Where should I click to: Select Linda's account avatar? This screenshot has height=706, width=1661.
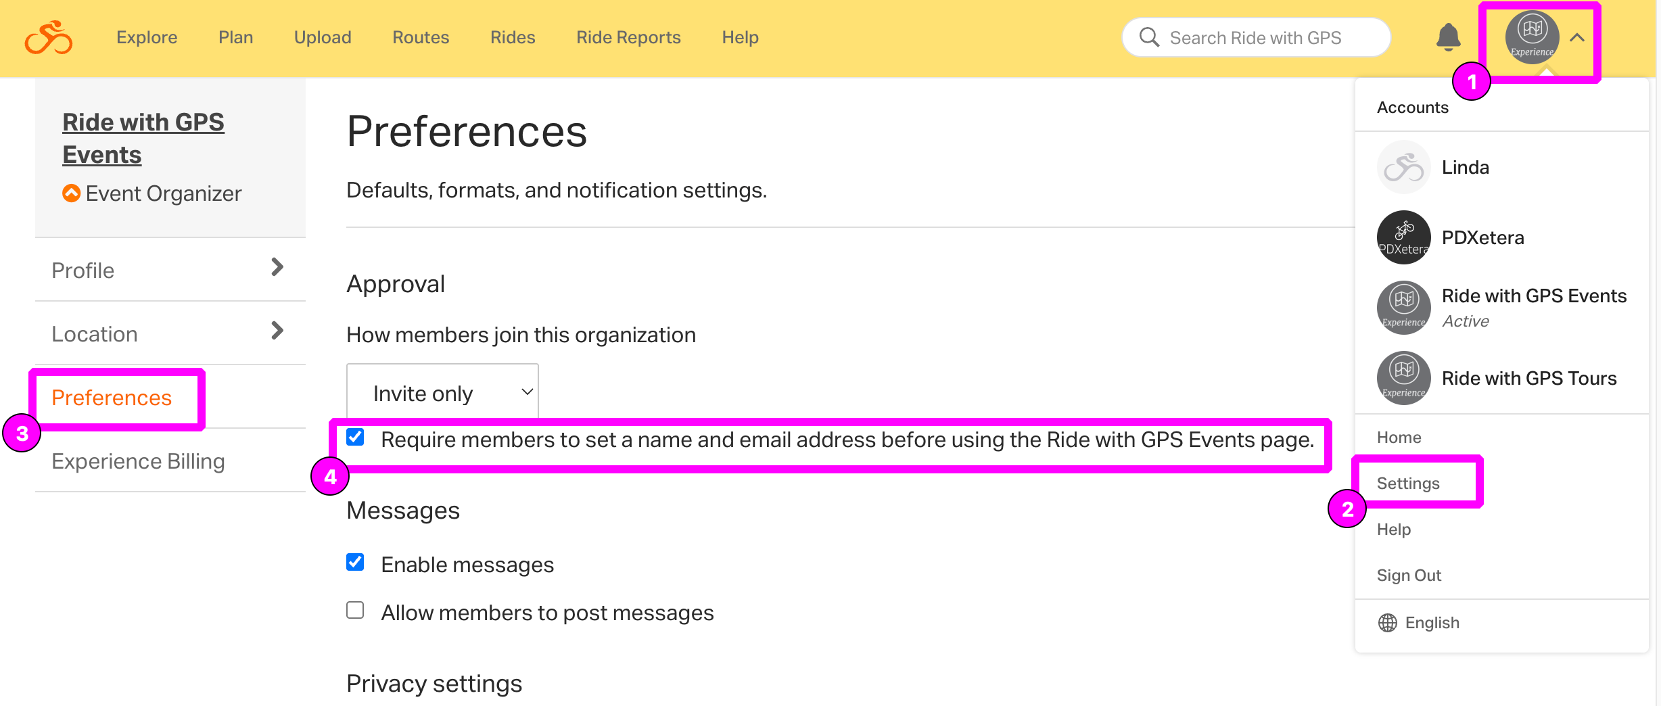(1404, 167)
